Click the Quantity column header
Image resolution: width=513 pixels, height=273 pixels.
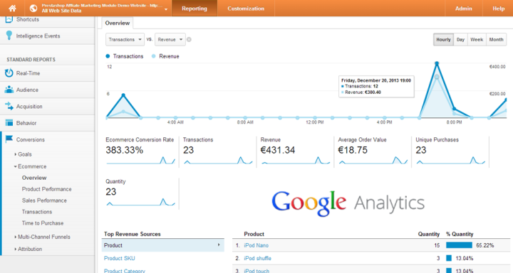429,234
